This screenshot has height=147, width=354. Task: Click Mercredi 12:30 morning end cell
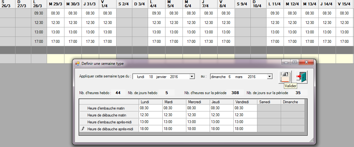click(x=198, y=115)
